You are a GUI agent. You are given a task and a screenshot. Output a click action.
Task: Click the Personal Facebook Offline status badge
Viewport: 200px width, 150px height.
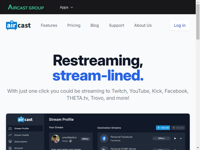click(x=161, y=138)
